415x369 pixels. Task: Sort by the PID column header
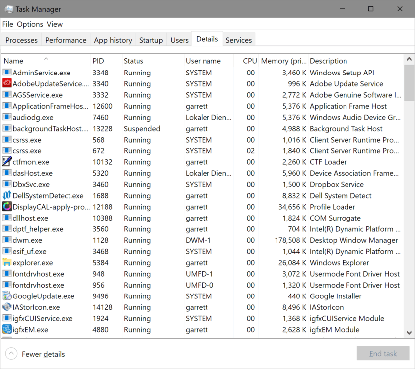click(106, 61)
